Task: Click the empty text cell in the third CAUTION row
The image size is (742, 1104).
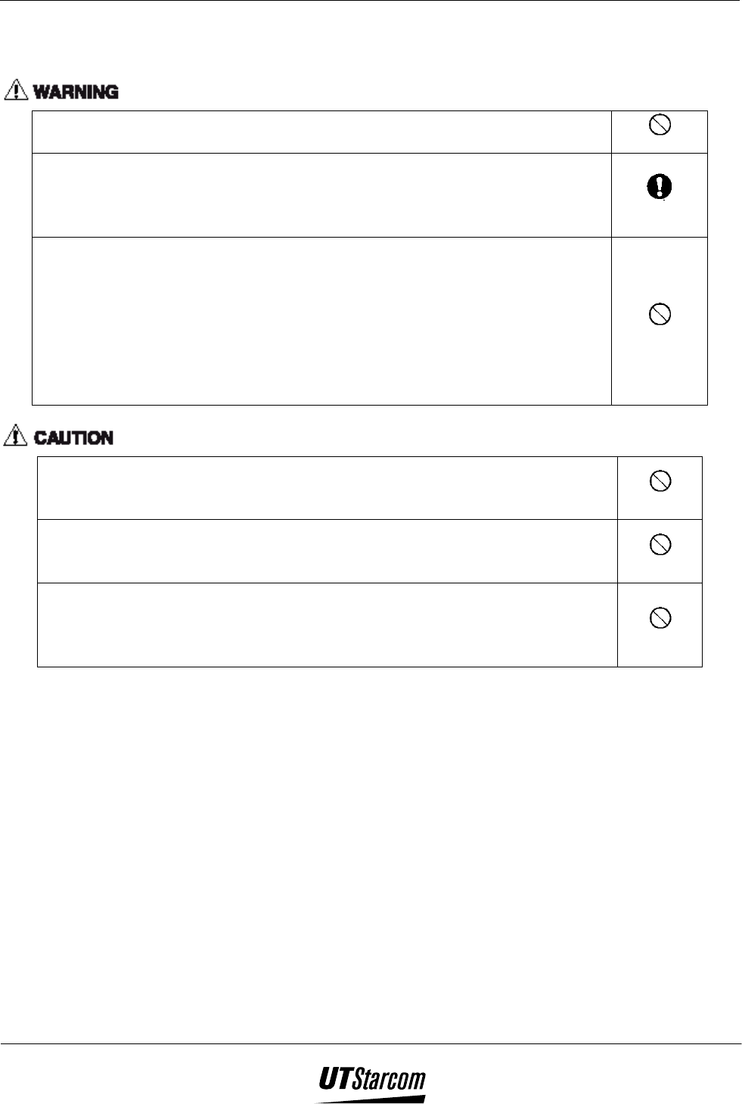Action: pos(328,624)
